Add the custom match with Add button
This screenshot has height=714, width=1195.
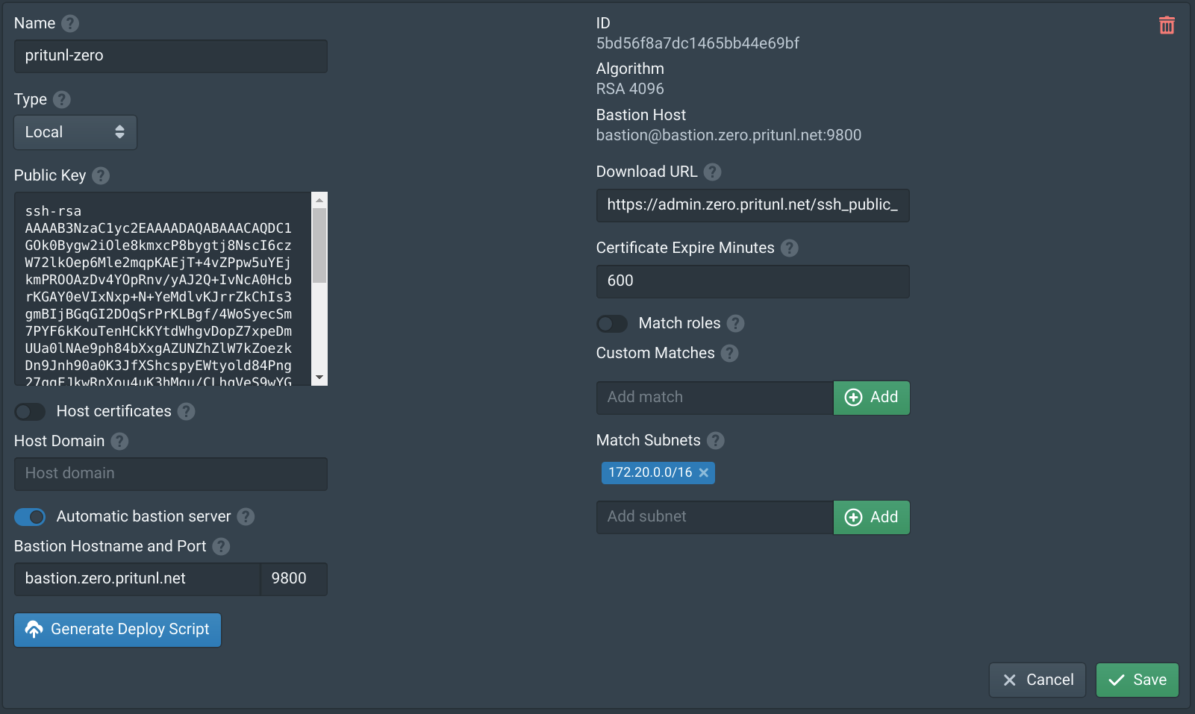(872, 398)
